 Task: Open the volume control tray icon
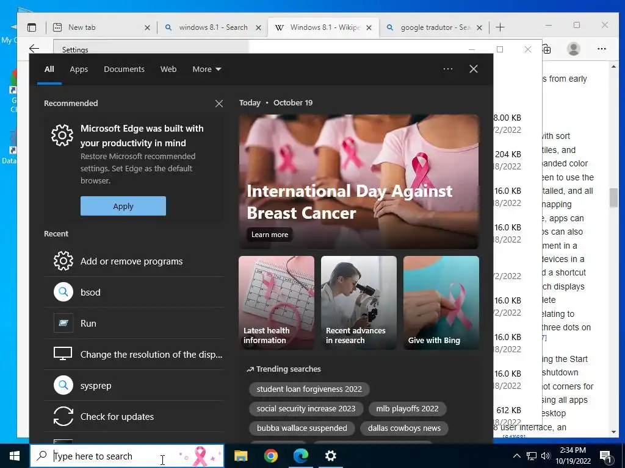click(546, 456)
